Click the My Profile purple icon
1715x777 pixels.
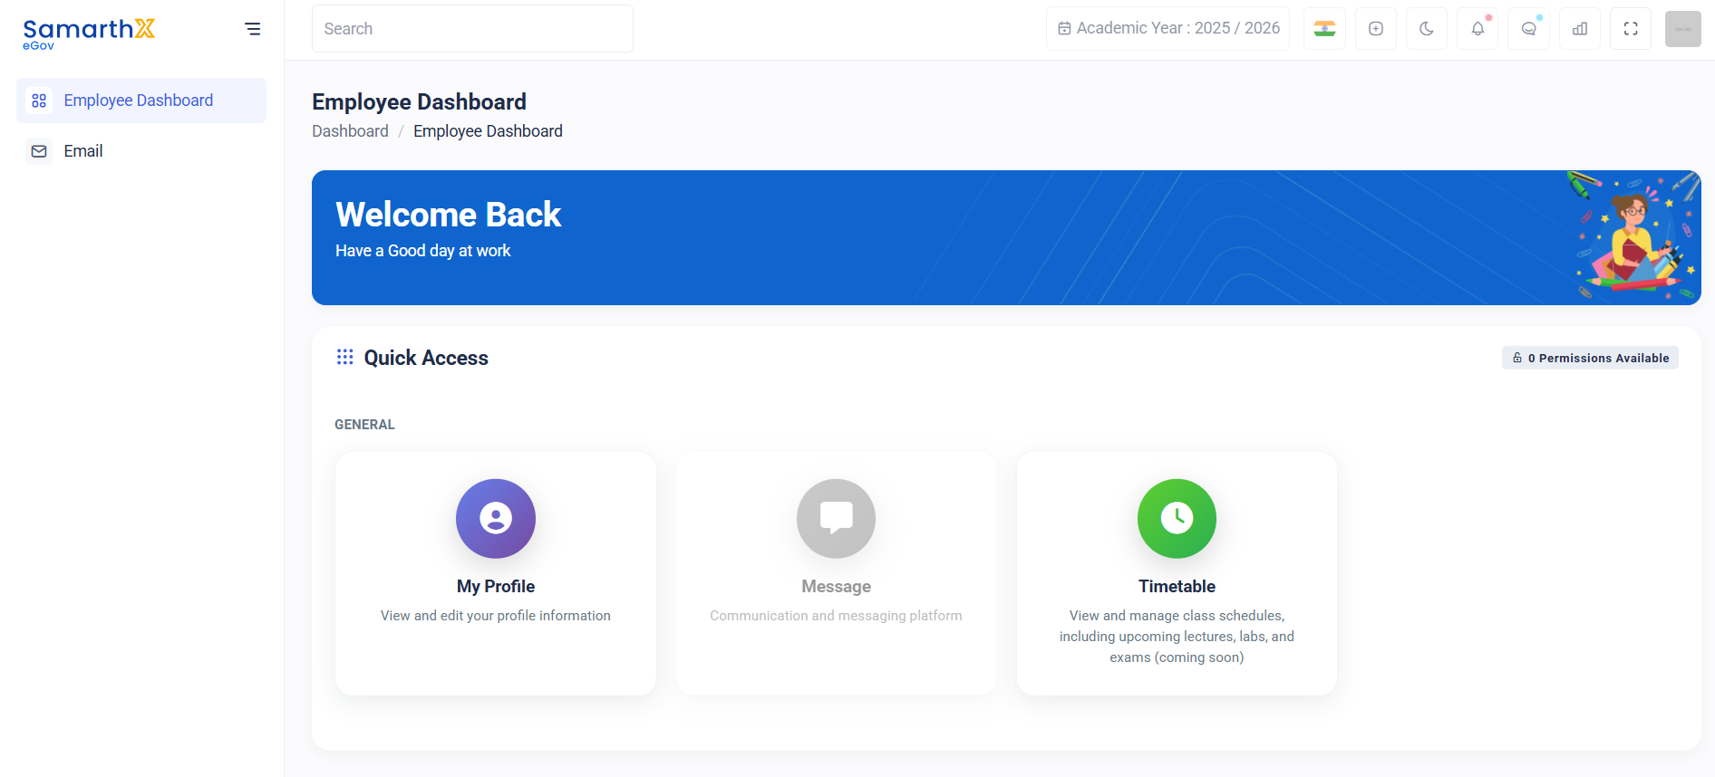pyautogui.click(x=496, y=518)
